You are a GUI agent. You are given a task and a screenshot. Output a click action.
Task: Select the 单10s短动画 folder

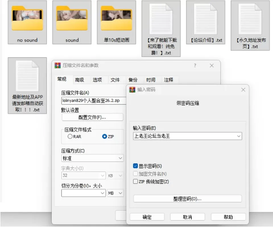point(117,22)
